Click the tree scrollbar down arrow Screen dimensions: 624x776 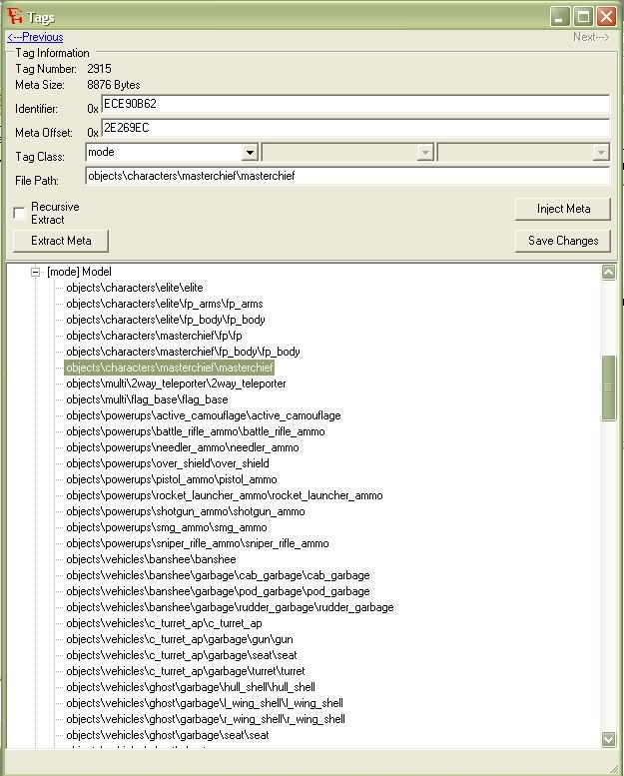point(608,739)
